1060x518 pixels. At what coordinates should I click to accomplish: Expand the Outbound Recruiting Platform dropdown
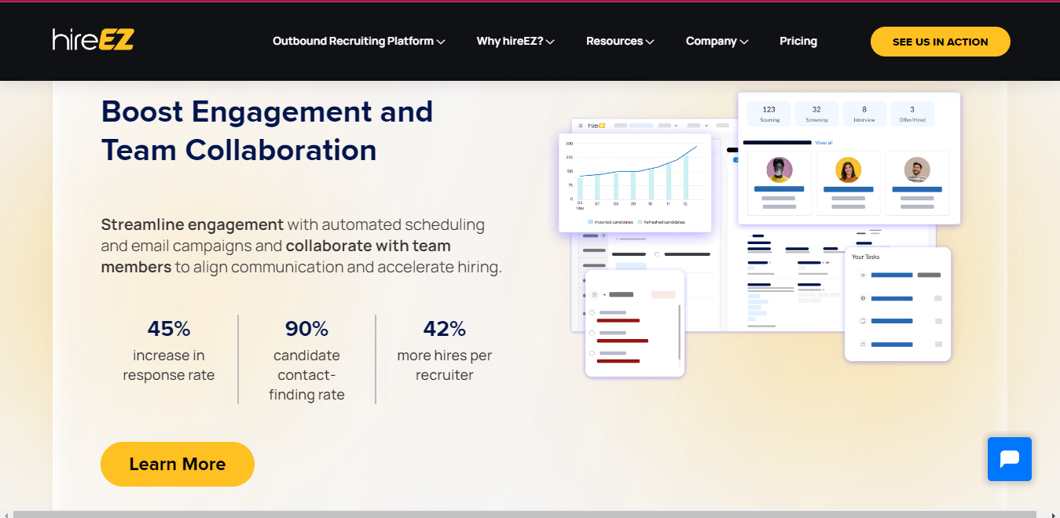coord(358,41)
